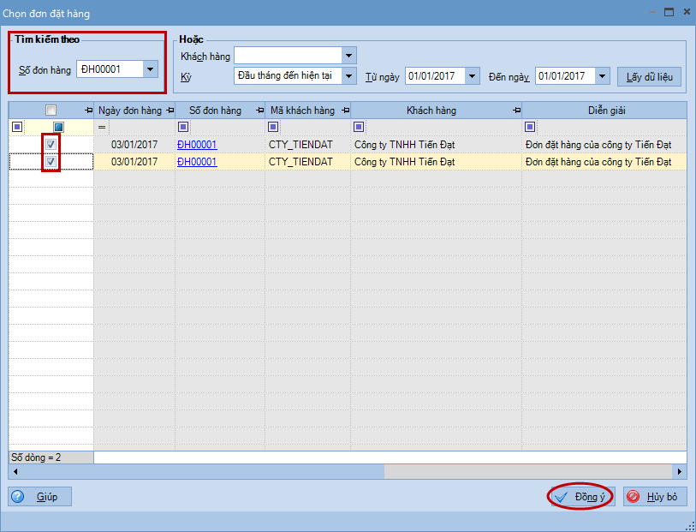Click the Lấy dữ liệu button

649,76
